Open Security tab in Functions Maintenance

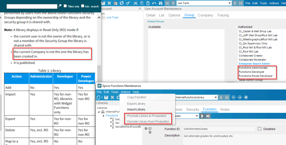(x=193, y=109)
